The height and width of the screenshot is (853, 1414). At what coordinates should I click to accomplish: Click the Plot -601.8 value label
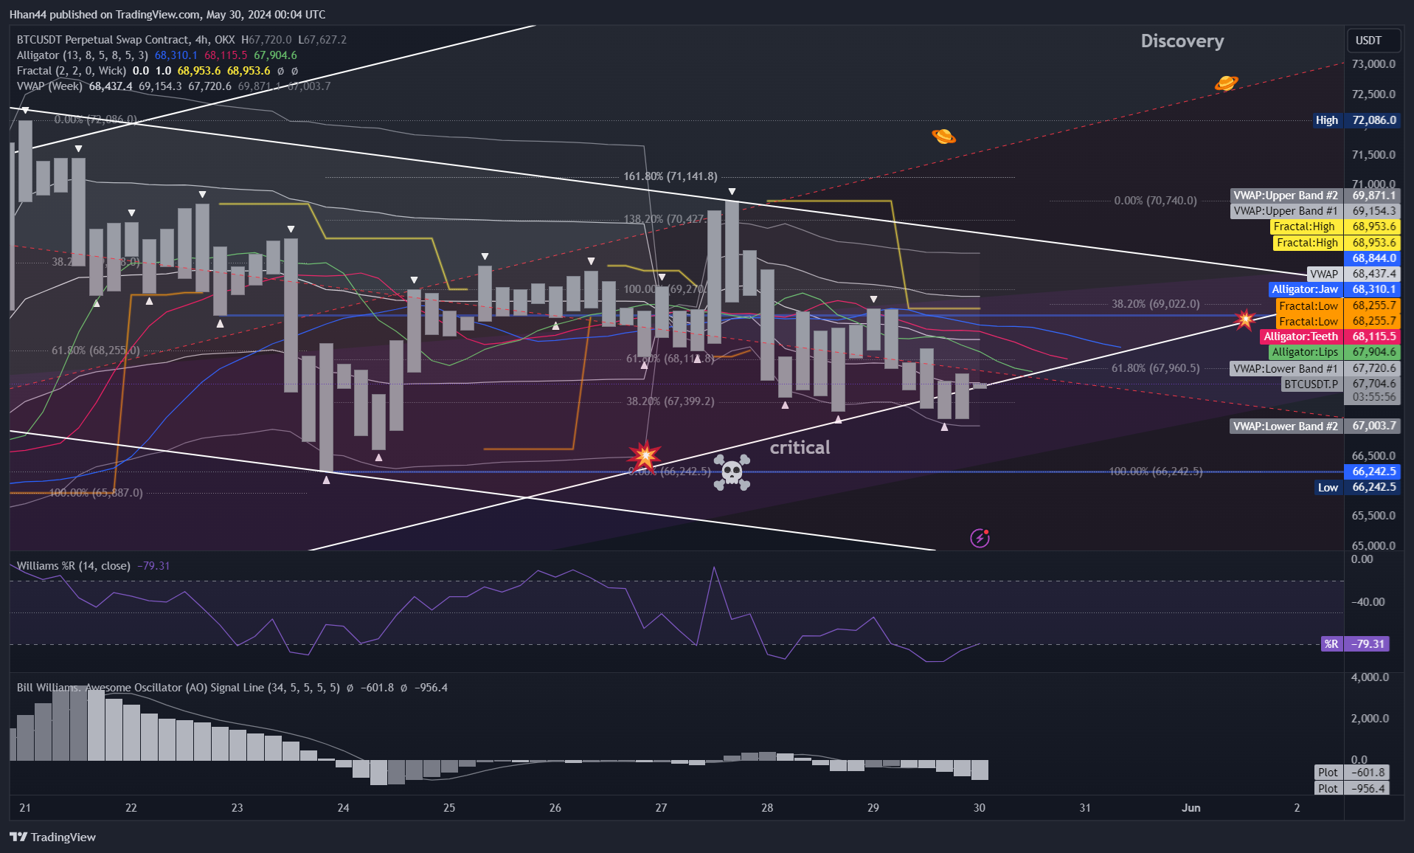(1351, 773)
